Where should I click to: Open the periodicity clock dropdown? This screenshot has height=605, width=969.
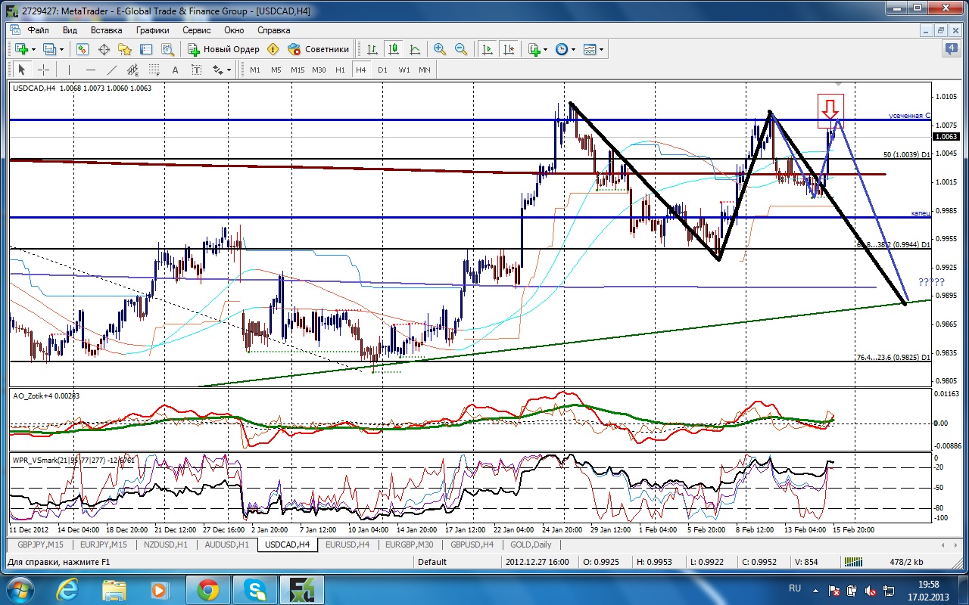click(x=574, y=49)
